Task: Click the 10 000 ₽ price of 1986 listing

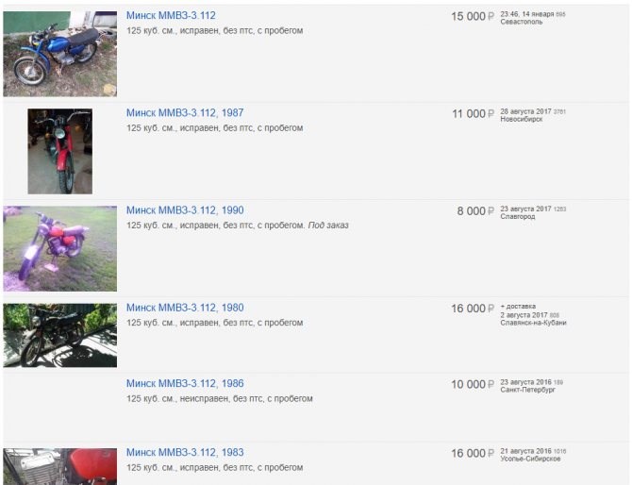Action: coord(473,385)
